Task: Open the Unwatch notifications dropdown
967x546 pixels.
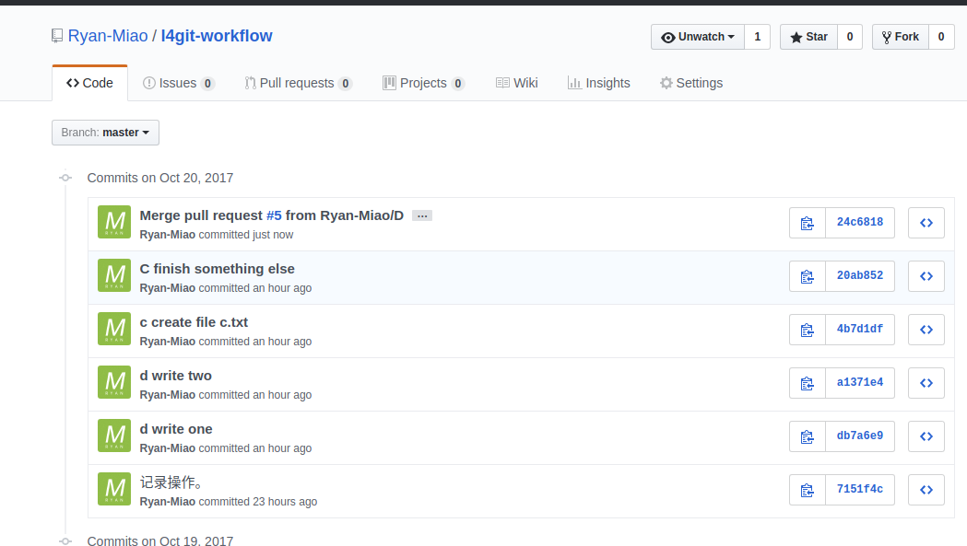Action: [698, 37]
